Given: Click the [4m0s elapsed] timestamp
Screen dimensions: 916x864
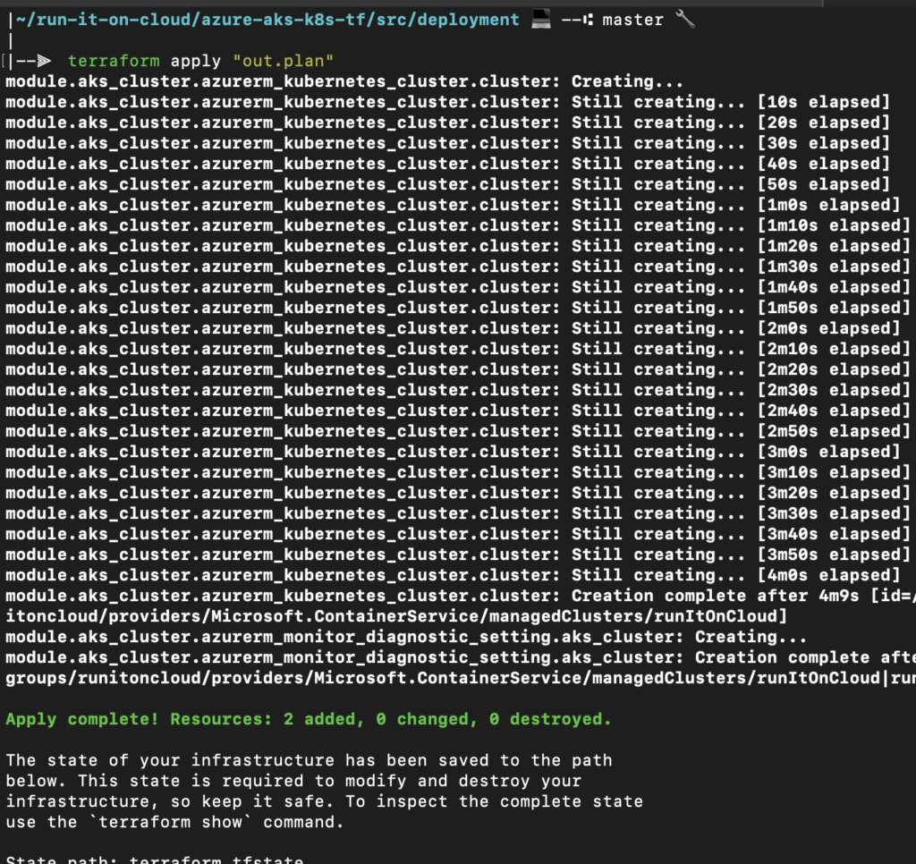Looking at the screenshot, I should click(x=828, y=575).
